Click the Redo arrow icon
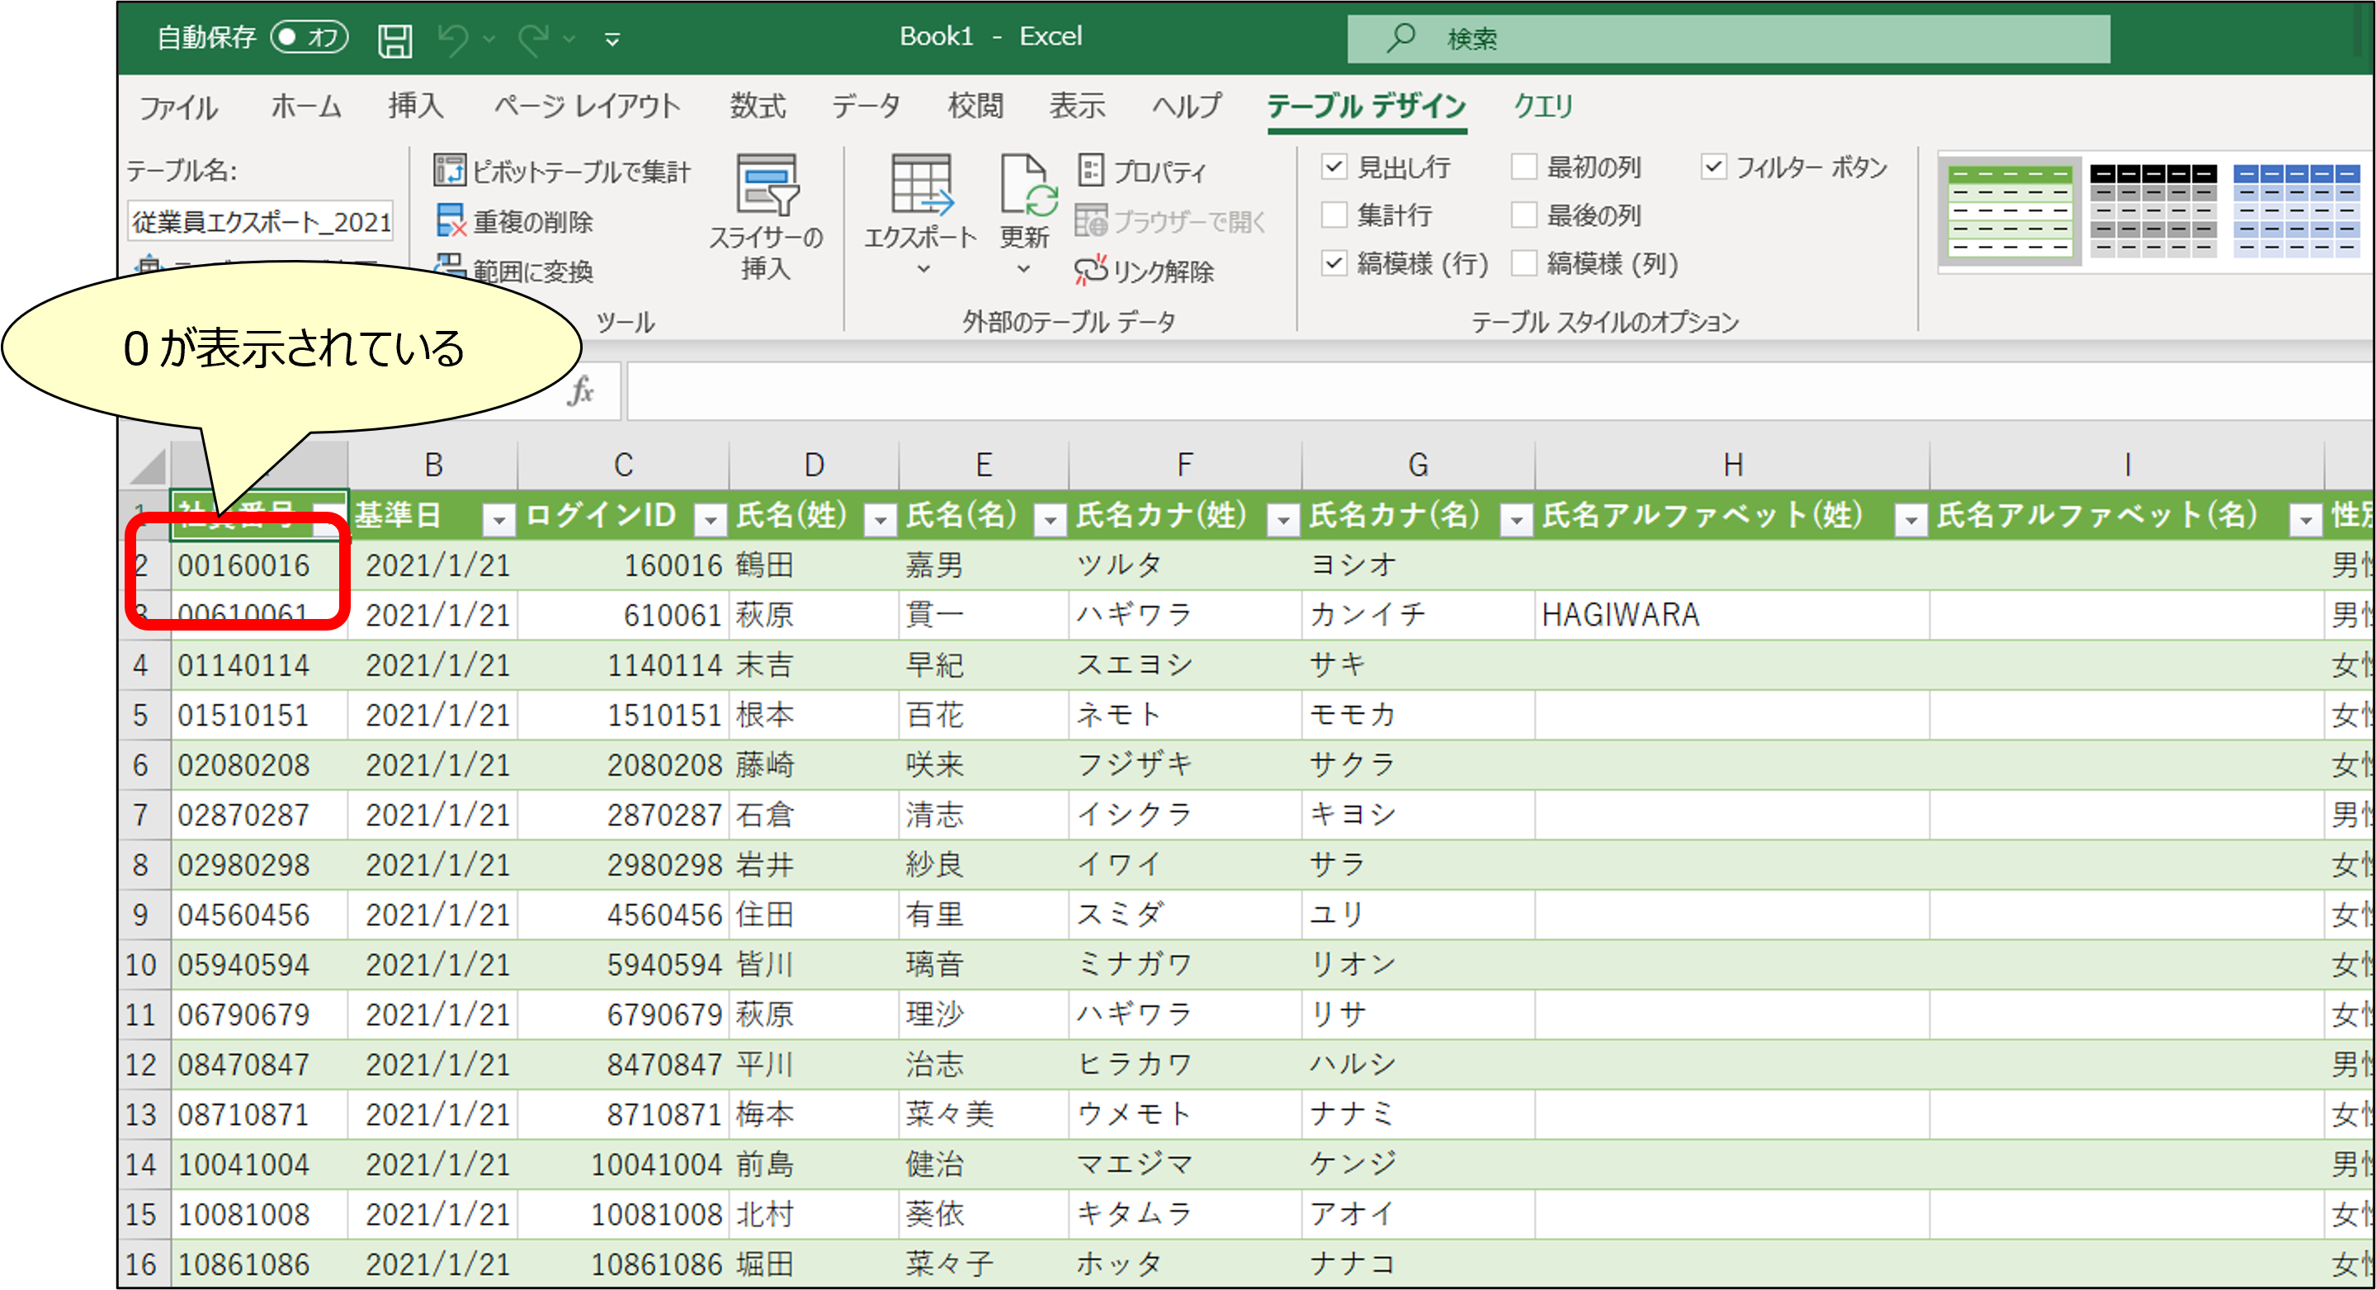 pos(534,40)
